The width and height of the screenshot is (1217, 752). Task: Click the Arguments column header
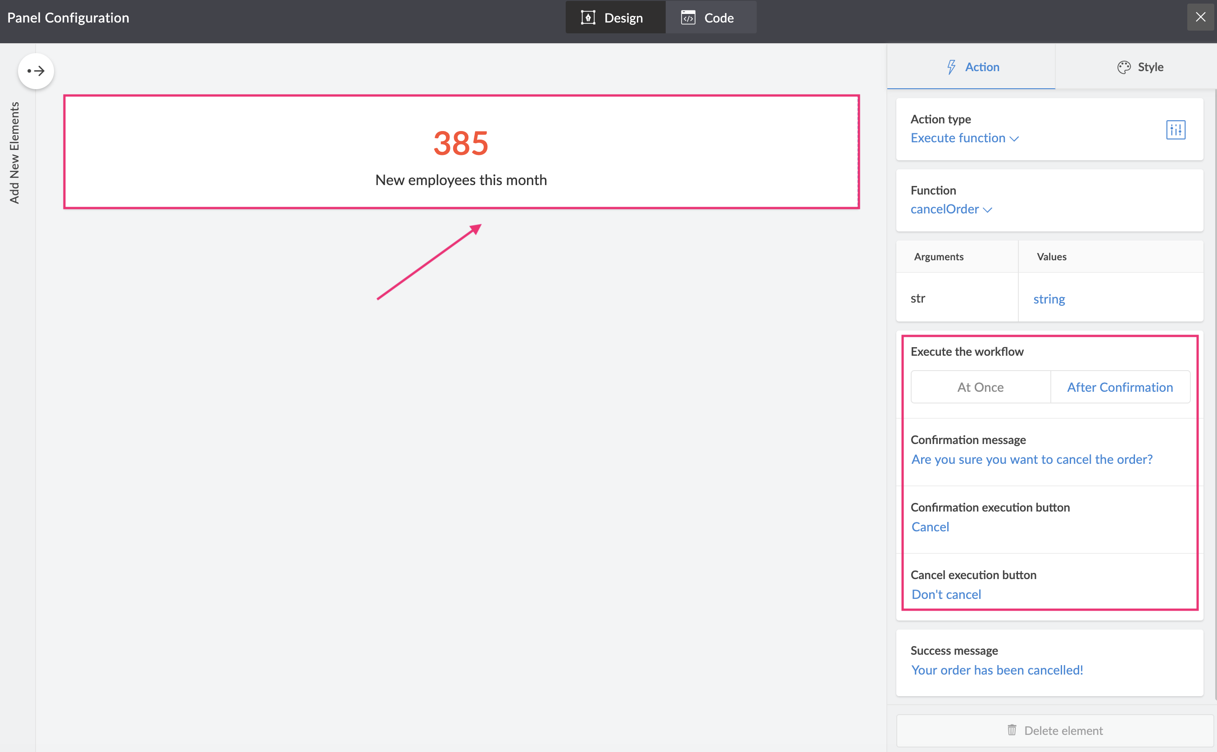point(957,257)
